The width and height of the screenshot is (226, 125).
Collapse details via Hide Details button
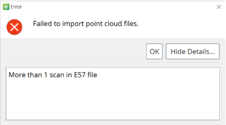[193, 51]
